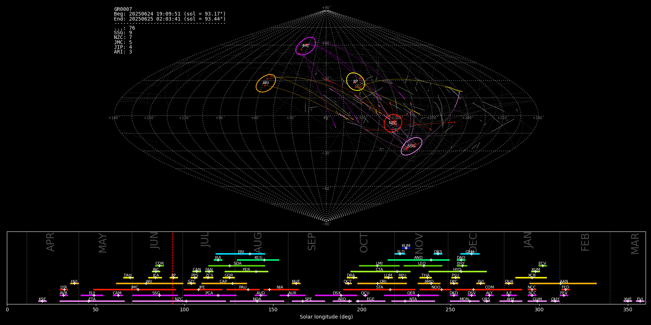Click the ORI shower bar
651x325 pixels.
point(382,283)
